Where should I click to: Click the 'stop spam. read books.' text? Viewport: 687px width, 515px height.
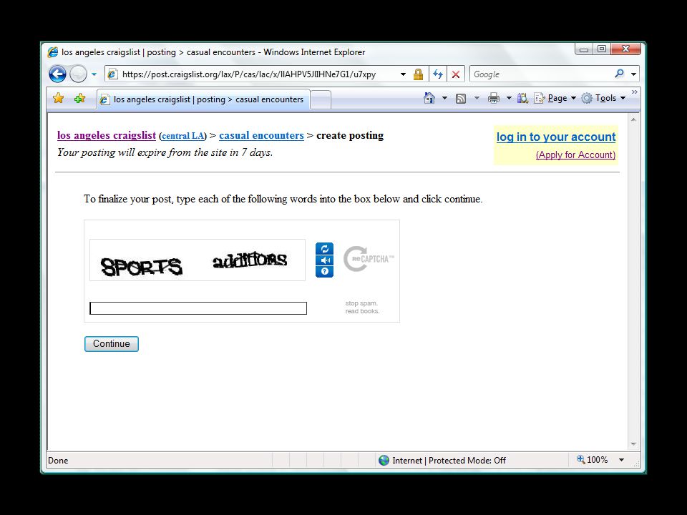(362, 307)
